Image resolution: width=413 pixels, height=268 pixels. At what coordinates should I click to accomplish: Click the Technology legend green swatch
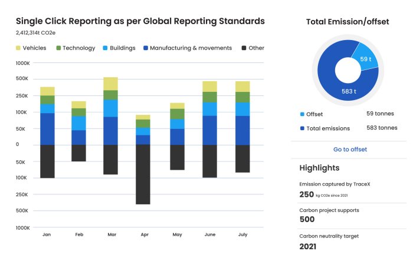coord(58,48)
